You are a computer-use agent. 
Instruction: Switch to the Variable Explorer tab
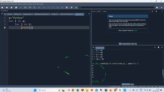(x=126, y=44)
